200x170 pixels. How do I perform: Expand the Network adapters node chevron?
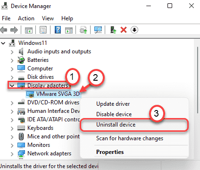pos(12,154)
